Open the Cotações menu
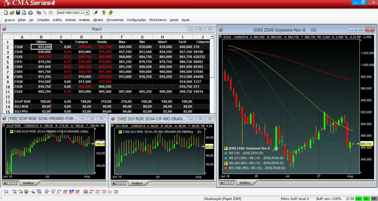The image size is (378, 201). [43, 20]
